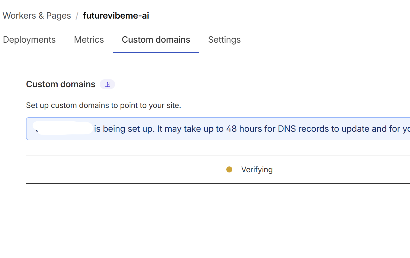Click the futurevibeme-ai project name

tap(116, 16)
